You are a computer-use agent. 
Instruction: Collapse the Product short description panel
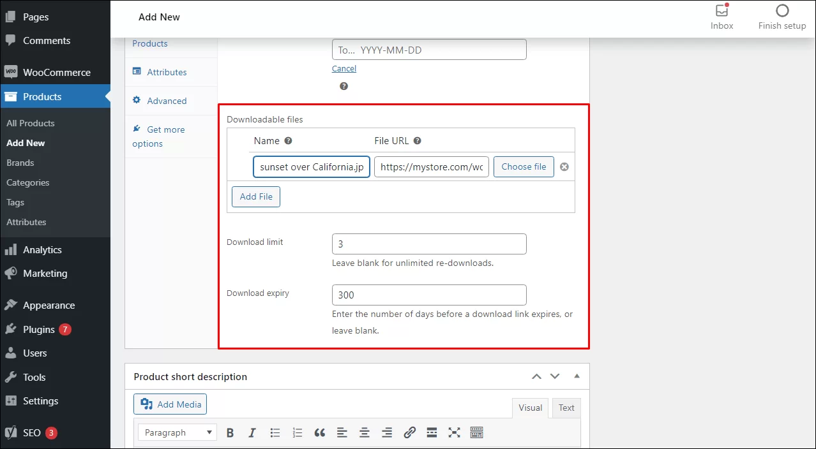pos(577,376)
